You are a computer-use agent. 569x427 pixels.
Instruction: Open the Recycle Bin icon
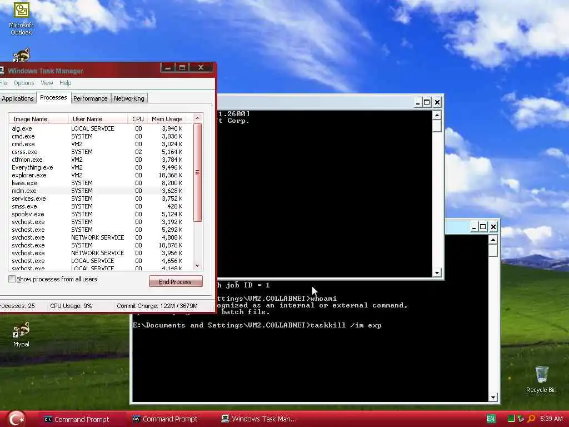click(541, 379)
